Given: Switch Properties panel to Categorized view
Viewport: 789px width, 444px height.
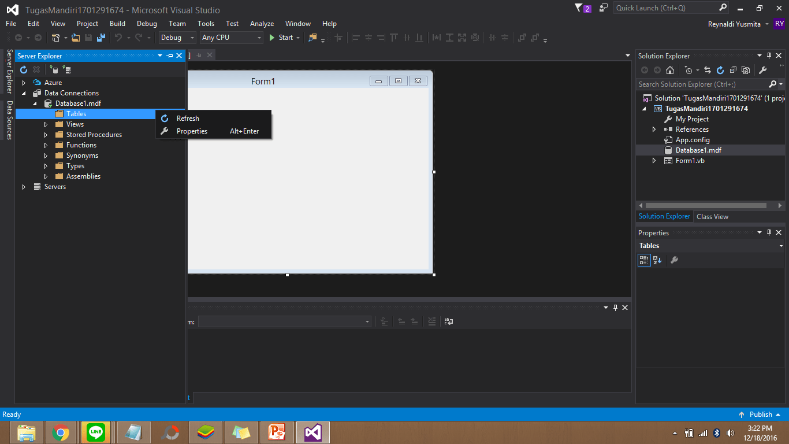Looking at the screenshot, I should (x=644, y=260).
